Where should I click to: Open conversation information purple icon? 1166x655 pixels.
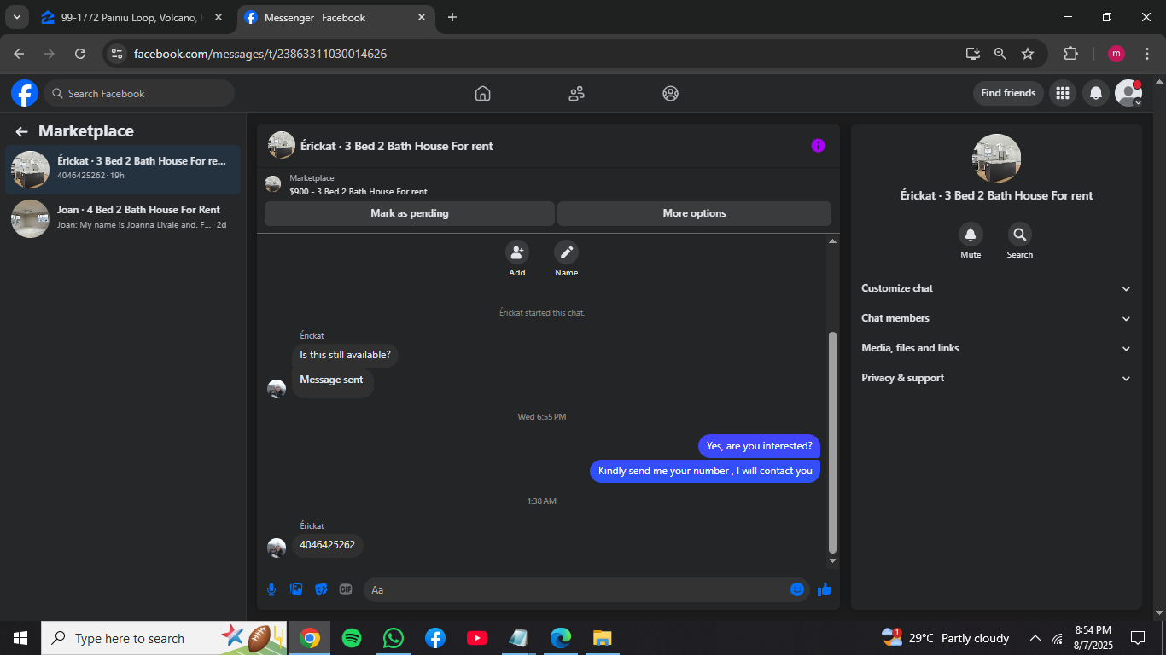[818, 146]
